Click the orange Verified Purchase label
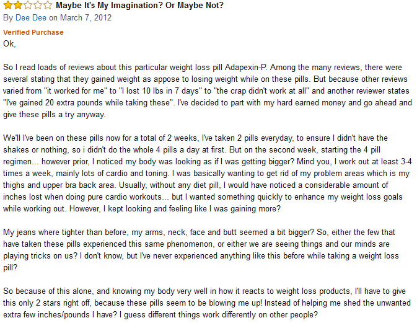 (x=33, y=32)
